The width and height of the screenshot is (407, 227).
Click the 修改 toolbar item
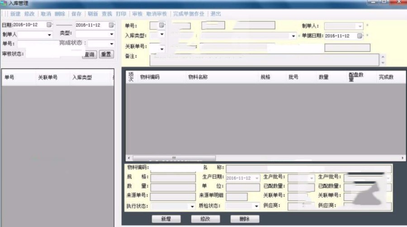(x=29, y=14)
